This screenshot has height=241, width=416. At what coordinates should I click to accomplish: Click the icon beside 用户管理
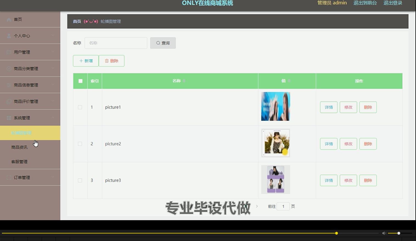[9, 52]
